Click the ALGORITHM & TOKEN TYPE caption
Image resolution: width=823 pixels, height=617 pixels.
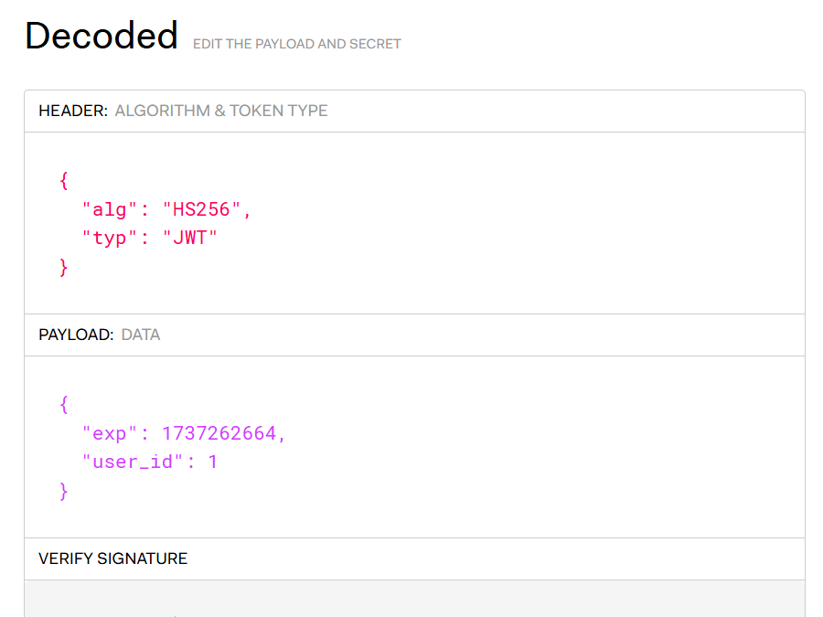(x=220, y=111)
